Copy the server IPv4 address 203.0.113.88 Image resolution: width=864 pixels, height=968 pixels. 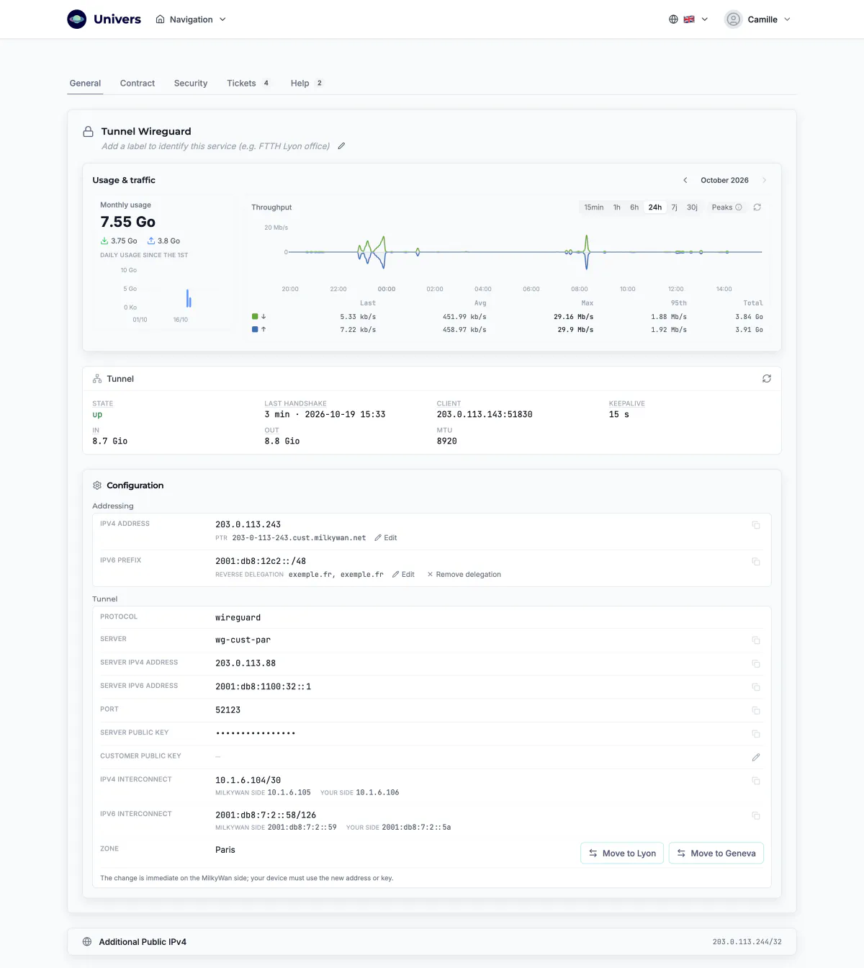(756, 664)
